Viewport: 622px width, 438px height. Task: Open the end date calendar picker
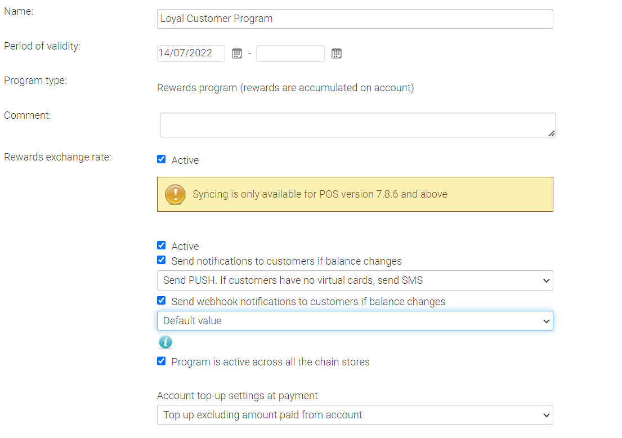337,53
